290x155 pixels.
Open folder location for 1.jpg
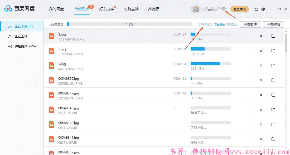point(273,66)
